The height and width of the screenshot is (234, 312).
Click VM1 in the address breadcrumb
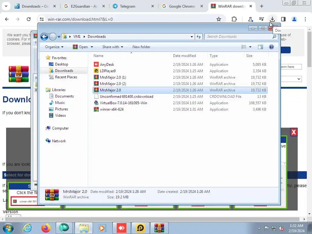point(77,37)
